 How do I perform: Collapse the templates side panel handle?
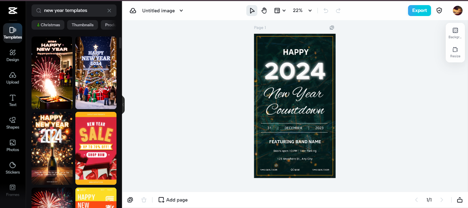tap(123, 105)
